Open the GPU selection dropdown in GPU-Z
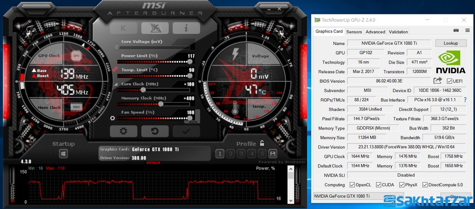Screen dimensions: 475x209 [x=358, y=196]
